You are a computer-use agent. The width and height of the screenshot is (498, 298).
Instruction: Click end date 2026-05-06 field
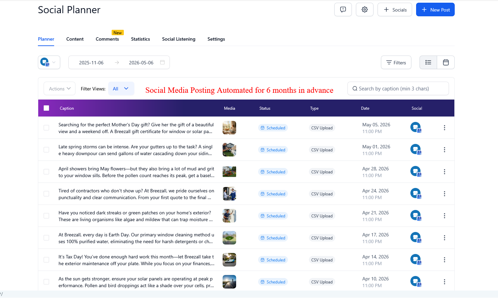(141, 63)
